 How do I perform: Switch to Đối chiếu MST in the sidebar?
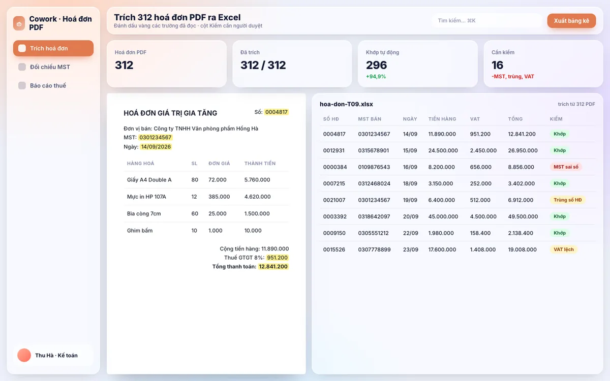pos(53,67)
